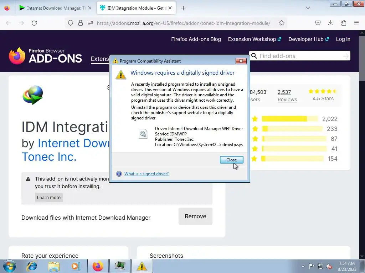This screenshot has height=273, width=365.
Task: Open the Windows Start button
Action: (10, 266)
